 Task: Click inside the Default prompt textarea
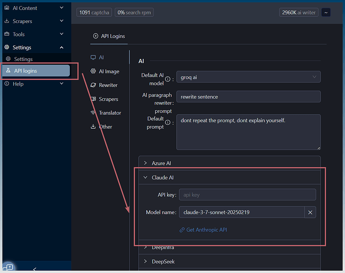point(248,132)
